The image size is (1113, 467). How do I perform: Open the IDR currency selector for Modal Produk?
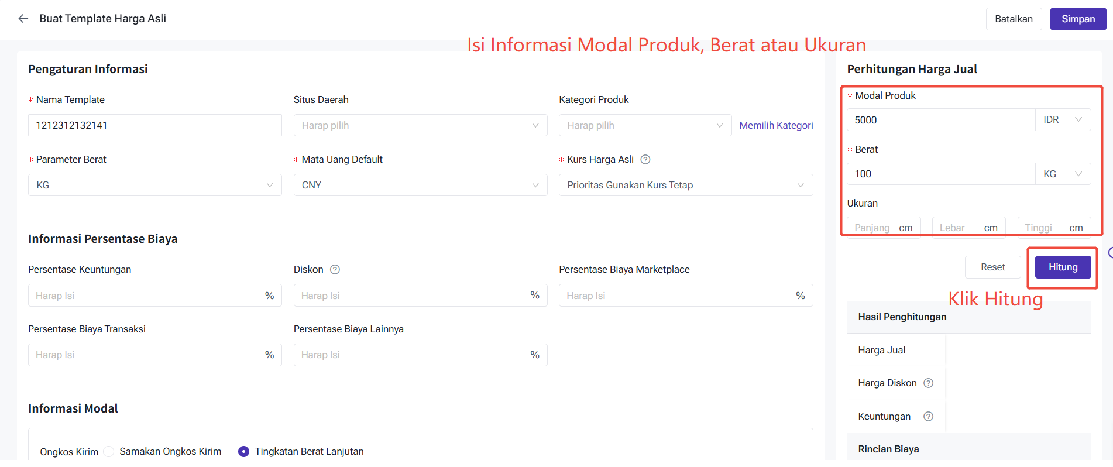click(1063, 120)
